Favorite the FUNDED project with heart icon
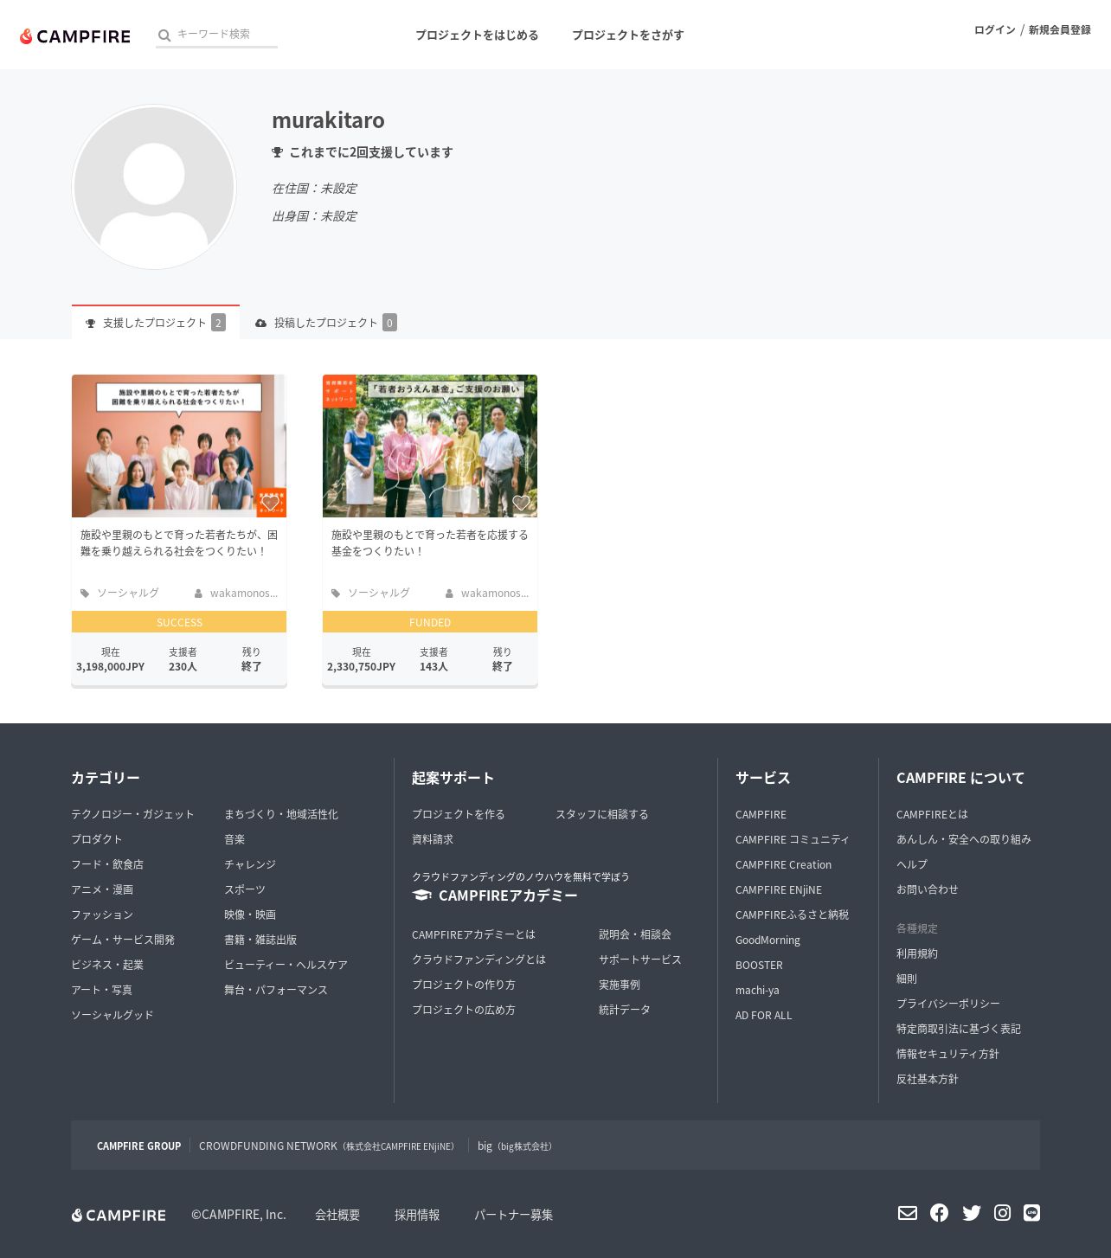The image size is (1111, 1258). coord(521,503)
